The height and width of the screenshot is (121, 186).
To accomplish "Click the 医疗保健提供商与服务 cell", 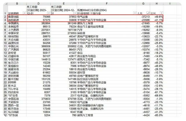I will (x=107, y=105).
